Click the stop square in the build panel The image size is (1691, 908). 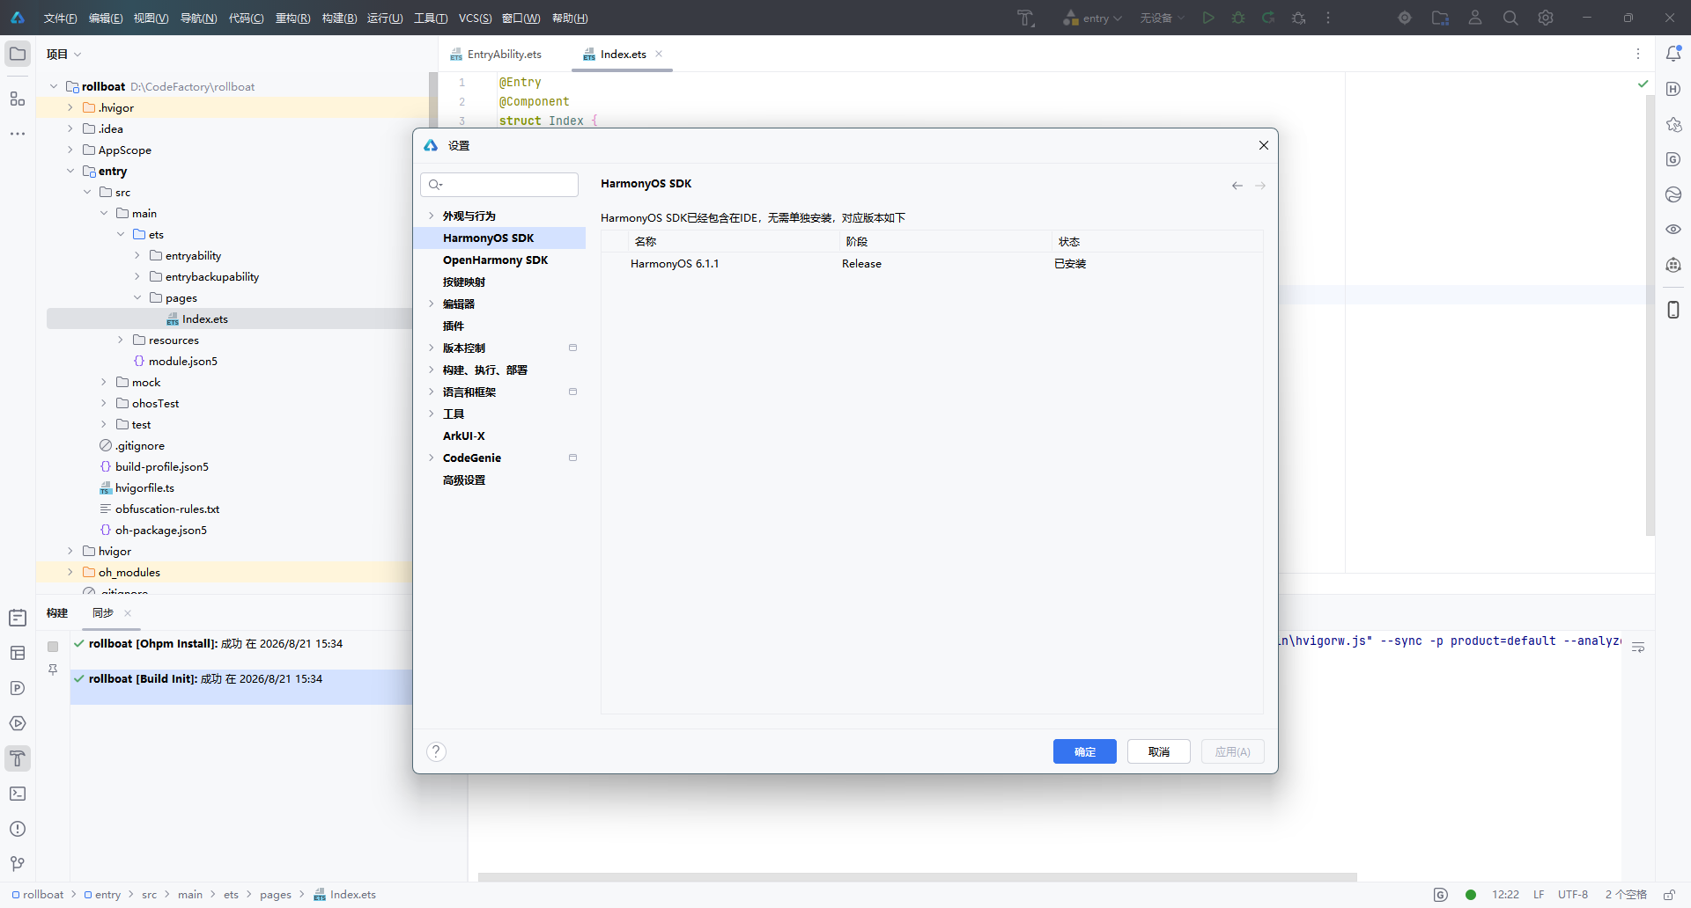[53, 647]
